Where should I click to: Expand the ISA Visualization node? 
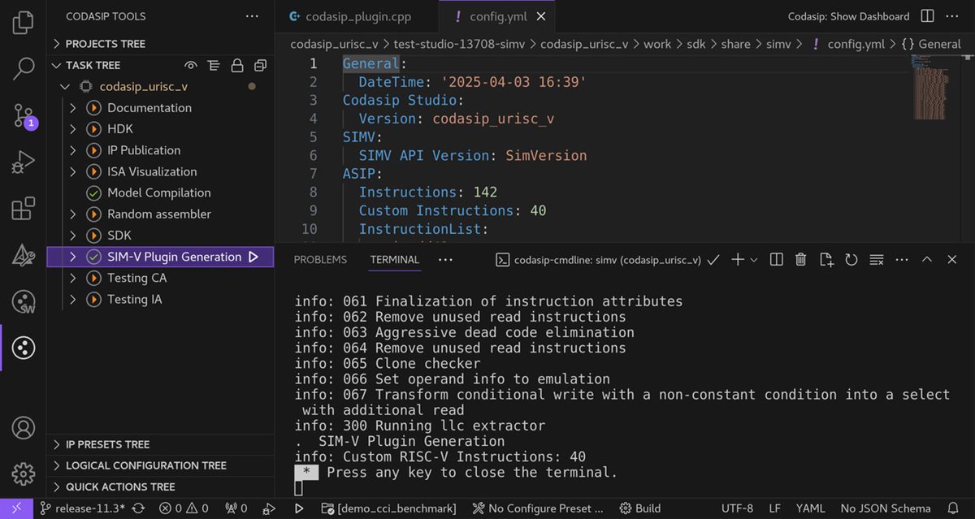coord(73,171)
